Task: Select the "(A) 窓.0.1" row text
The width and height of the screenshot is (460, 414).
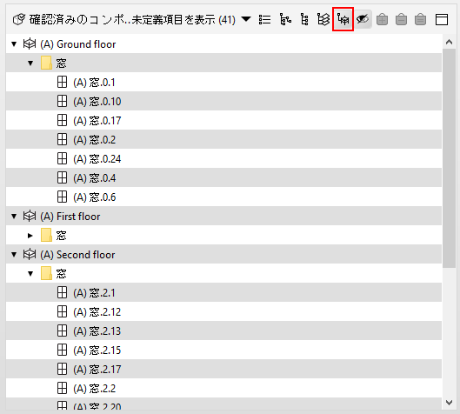Action: pyautogui.click(x=94, y=83)
